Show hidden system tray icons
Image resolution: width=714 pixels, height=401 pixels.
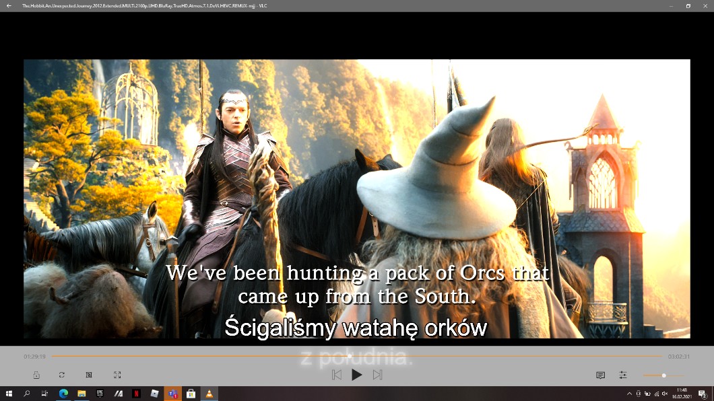629,394
